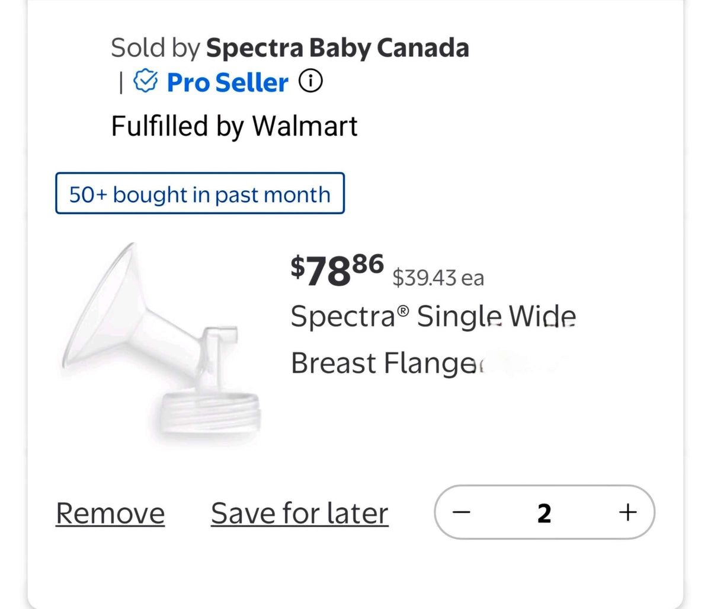This screenshot has width=711, height=609.
Task: Click the 50+ bought in past month badge
Action: (200, 193)
